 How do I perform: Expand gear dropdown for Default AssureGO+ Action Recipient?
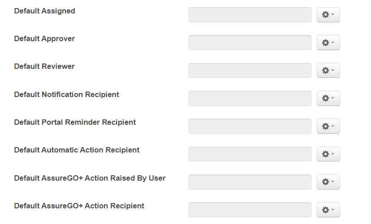(x=328, y=210)
